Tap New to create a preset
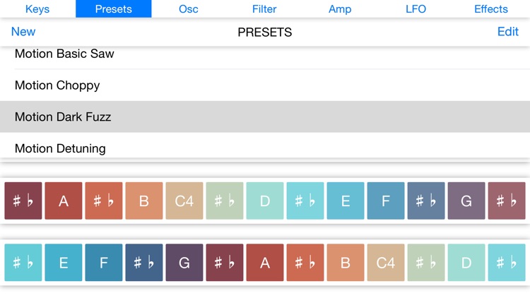Screen dimensions: 530x298 [23, 32]
